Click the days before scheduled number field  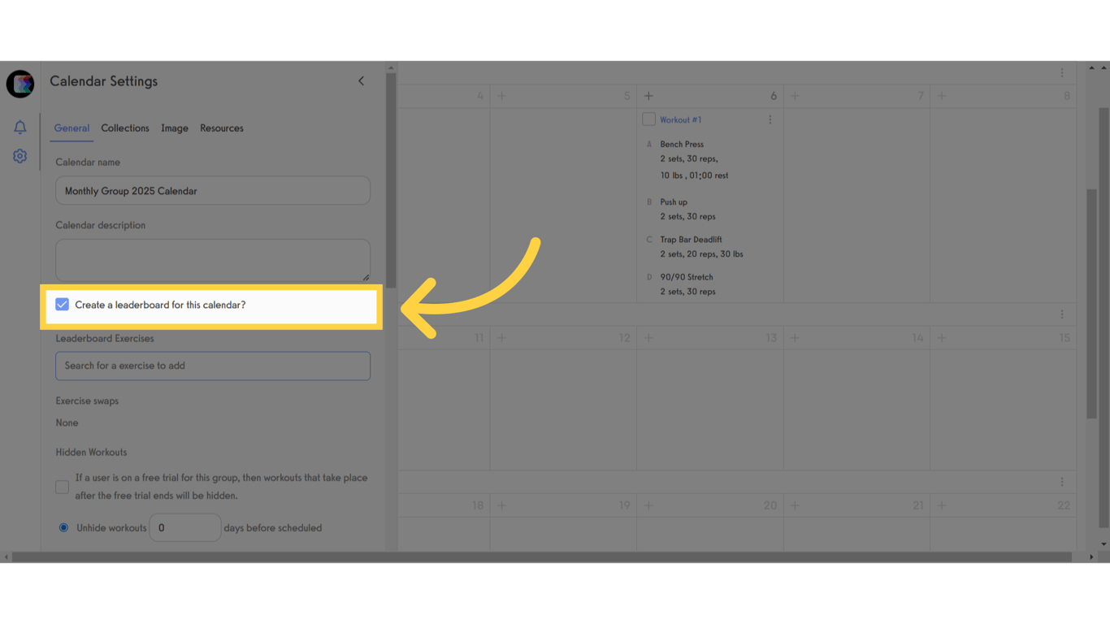[185, 528]
